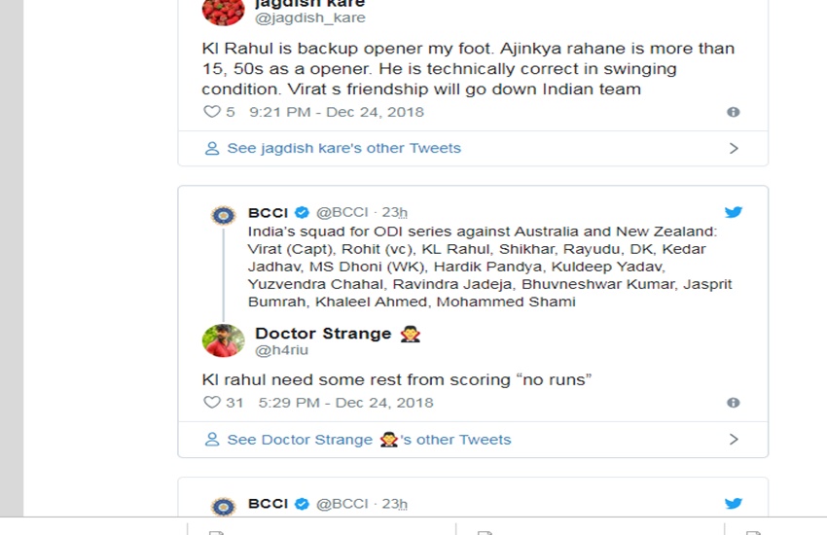Open 23h timestamp on quoted BCCI squad tweet
The height and width of the screenshot is (535, 827).
tap(394, 213)
